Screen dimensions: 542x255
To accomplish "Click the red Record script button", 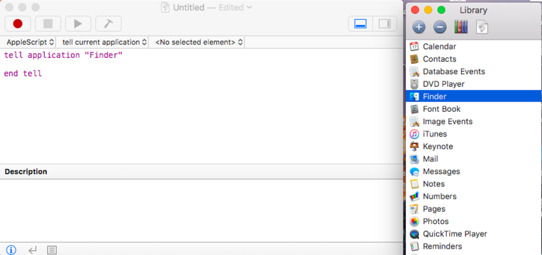I will pos(18,23).
